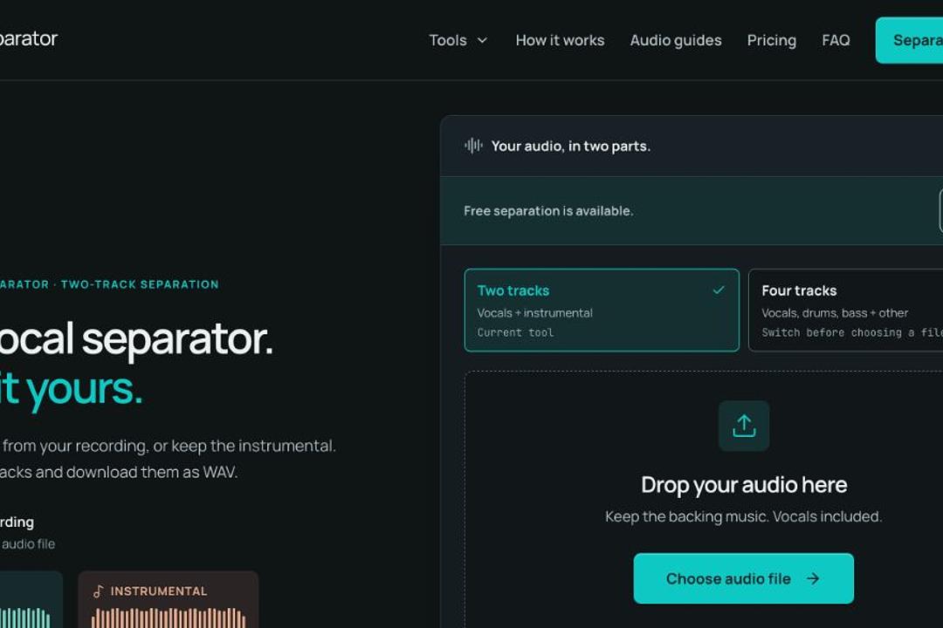
Task: Click Keep the backing music subtitle
Action: click(x=743, y=517)
